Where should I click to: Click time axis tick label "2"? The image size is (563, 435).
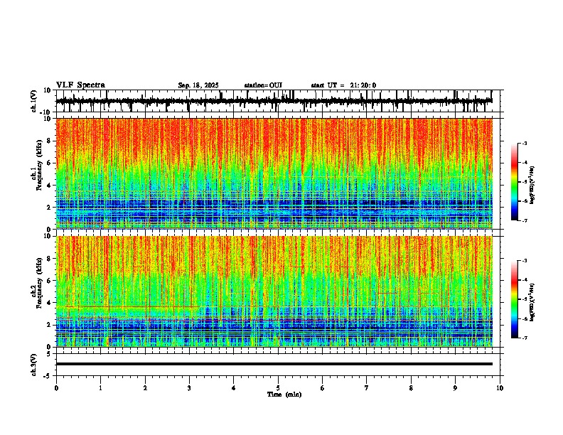point(145,388)
